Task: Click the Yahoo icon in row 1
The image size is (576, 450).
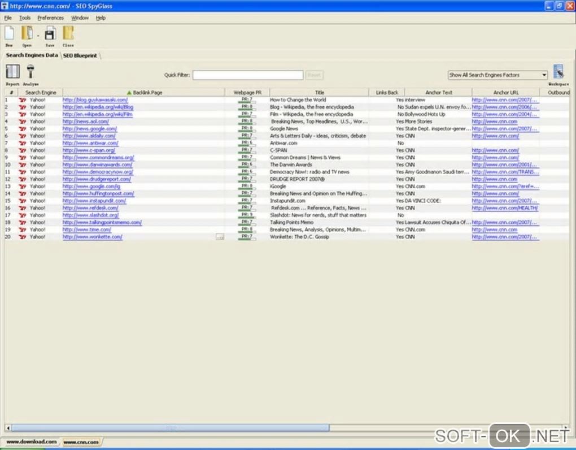Action: pyautogui.click(x=23, y=100)
